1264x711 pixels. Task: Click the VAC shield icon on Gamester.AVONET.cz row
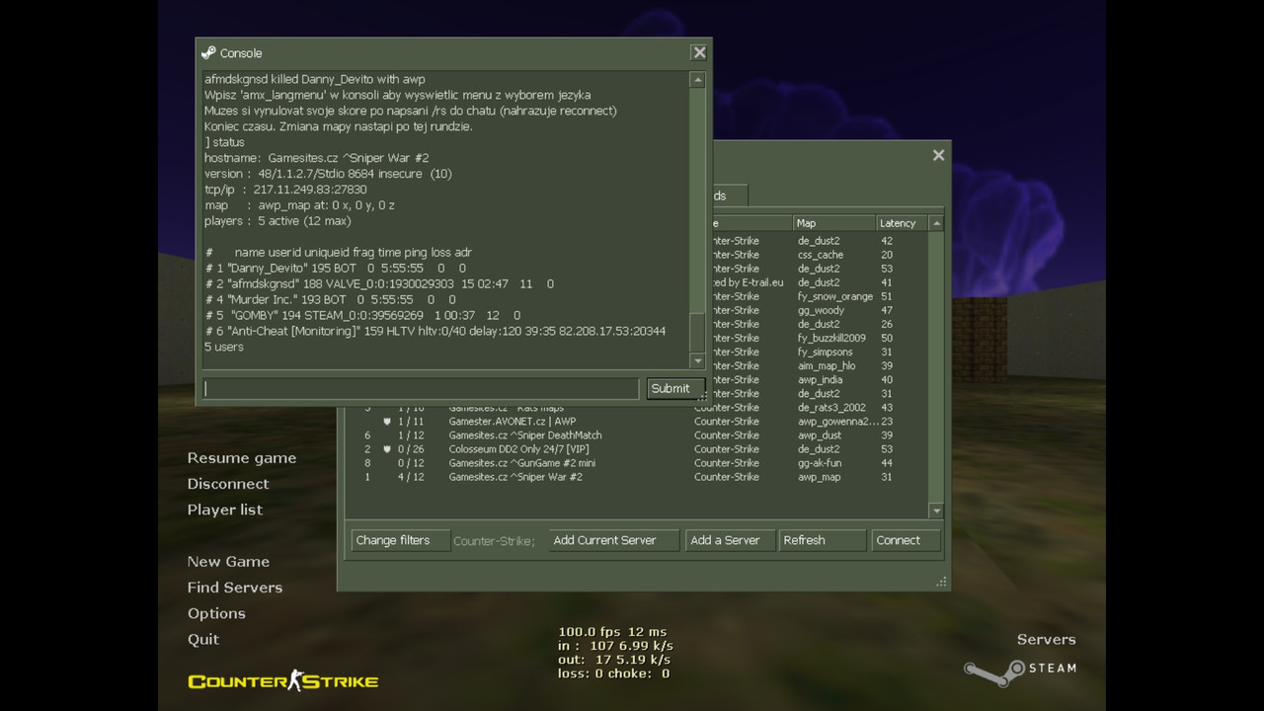(x=387, y=422)
